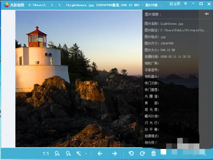This screenshot has width=213, height=160.
Task: Zoom in with the plus magnifier icon
Action: point(57,154)
